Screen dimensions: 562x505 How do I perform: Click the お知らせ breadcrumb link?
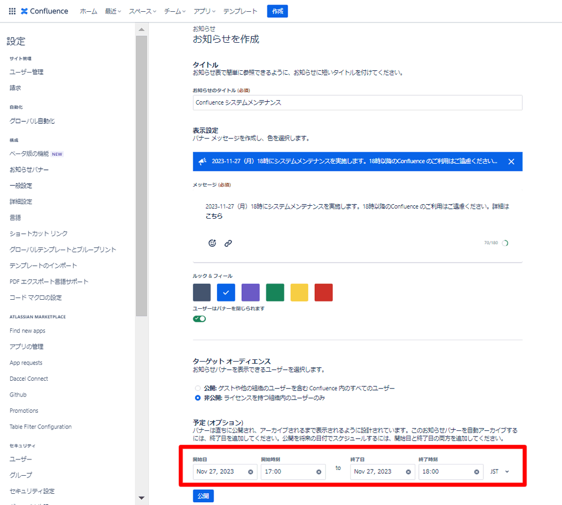click(204, 29)
